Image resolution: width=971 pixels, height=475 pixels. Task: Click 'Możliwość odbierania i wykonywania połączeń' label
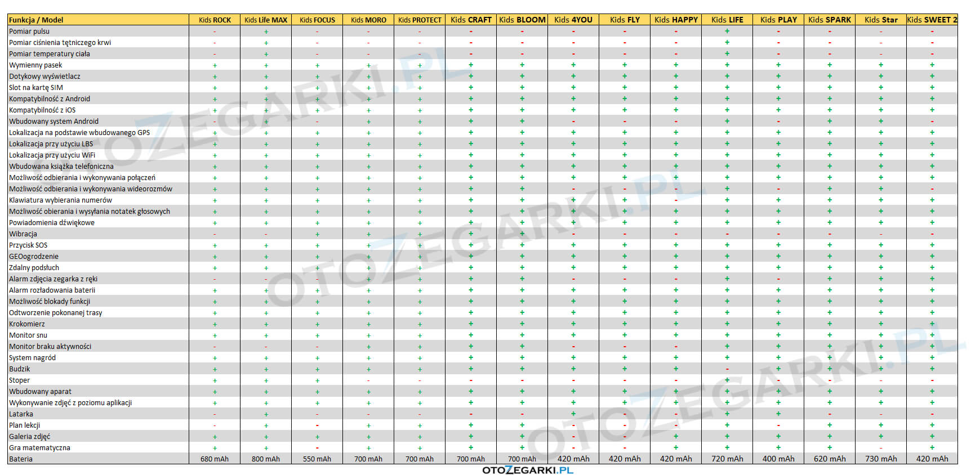82,178
